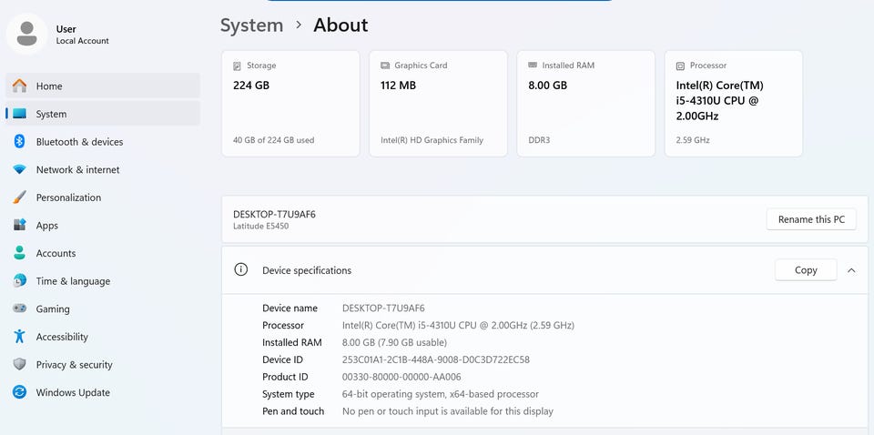874x435 pixels.
Task: Select System in the sidebar
Action: coord(51,114)
